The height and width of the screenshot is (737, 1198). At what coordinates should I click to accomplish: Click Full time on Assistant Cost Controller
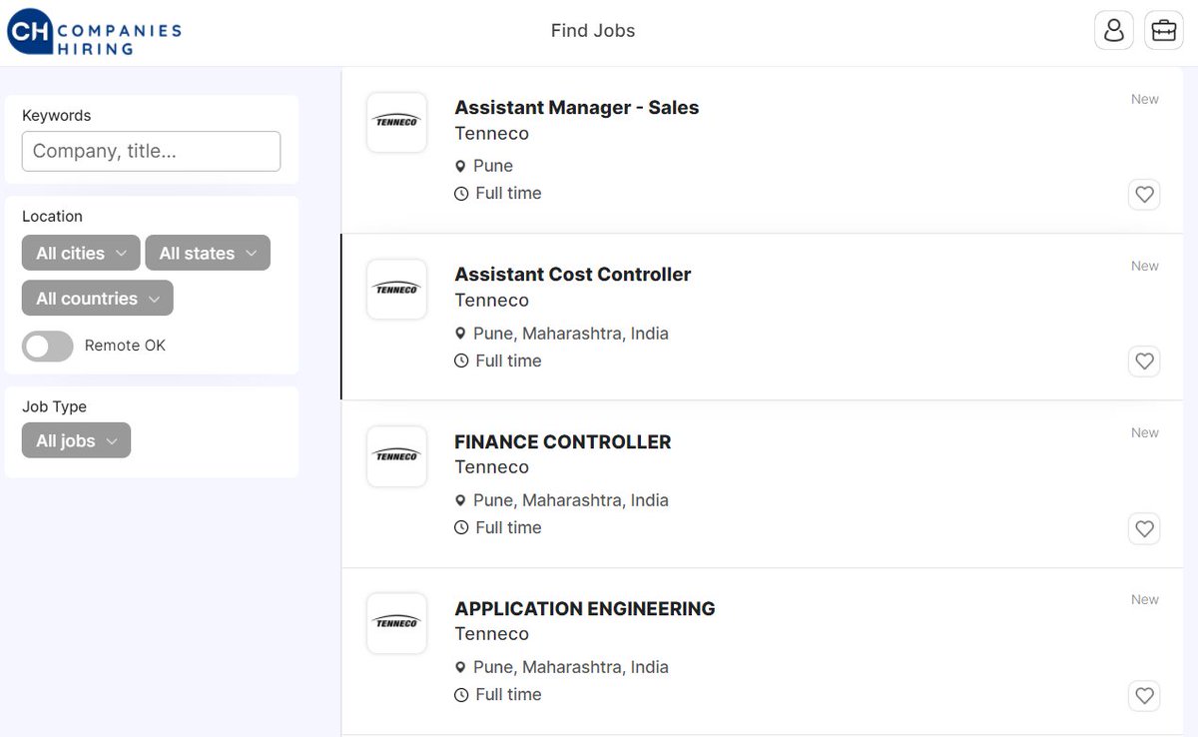pyautogui.click(x=508, y=361)
